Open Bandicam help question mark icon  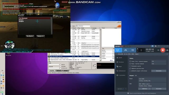[159, 46]
